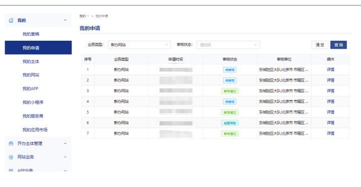Select 我的应用市场 sidebar item
Viewport: 361px width, 187px height.
pos(35,130)
